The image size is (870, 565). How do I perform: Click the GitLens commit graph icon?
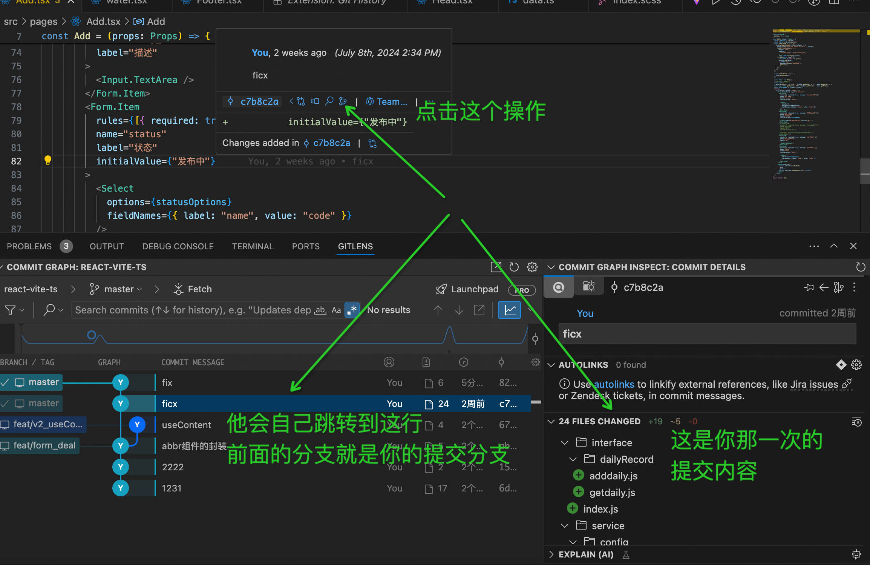coord(512,310)
